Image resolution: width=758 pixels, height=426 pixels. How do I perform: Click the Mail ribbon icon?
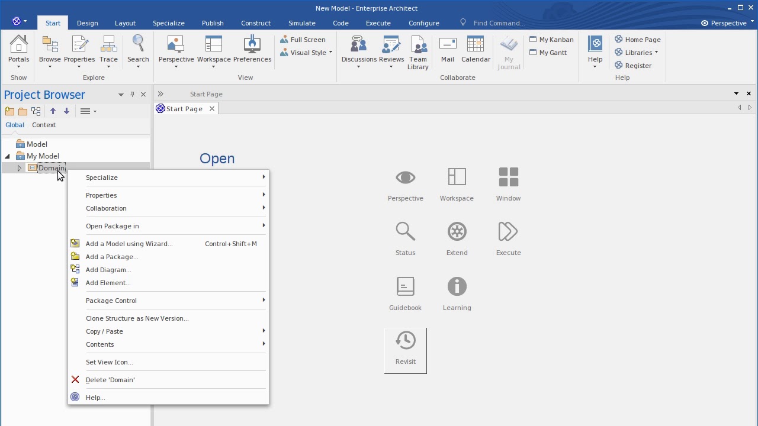448,50
